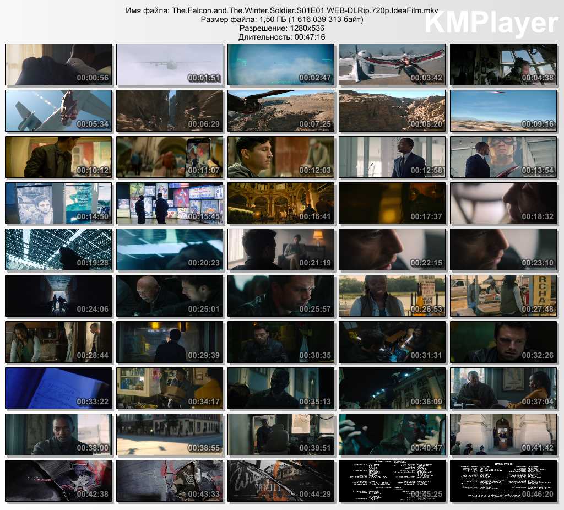Click the building entrance thumbnail at 00:41:42
The width and height of the screenshot is (564, 510).
[x=503, y=435]
